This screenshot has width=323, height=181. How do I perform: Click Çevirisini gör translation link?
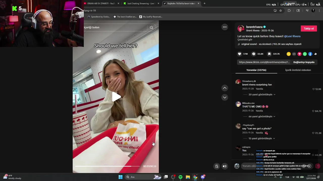(x=245, y=40)
